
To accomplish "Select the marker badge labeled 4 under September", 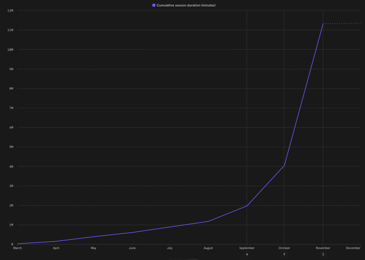I will (x=247, y=254).
